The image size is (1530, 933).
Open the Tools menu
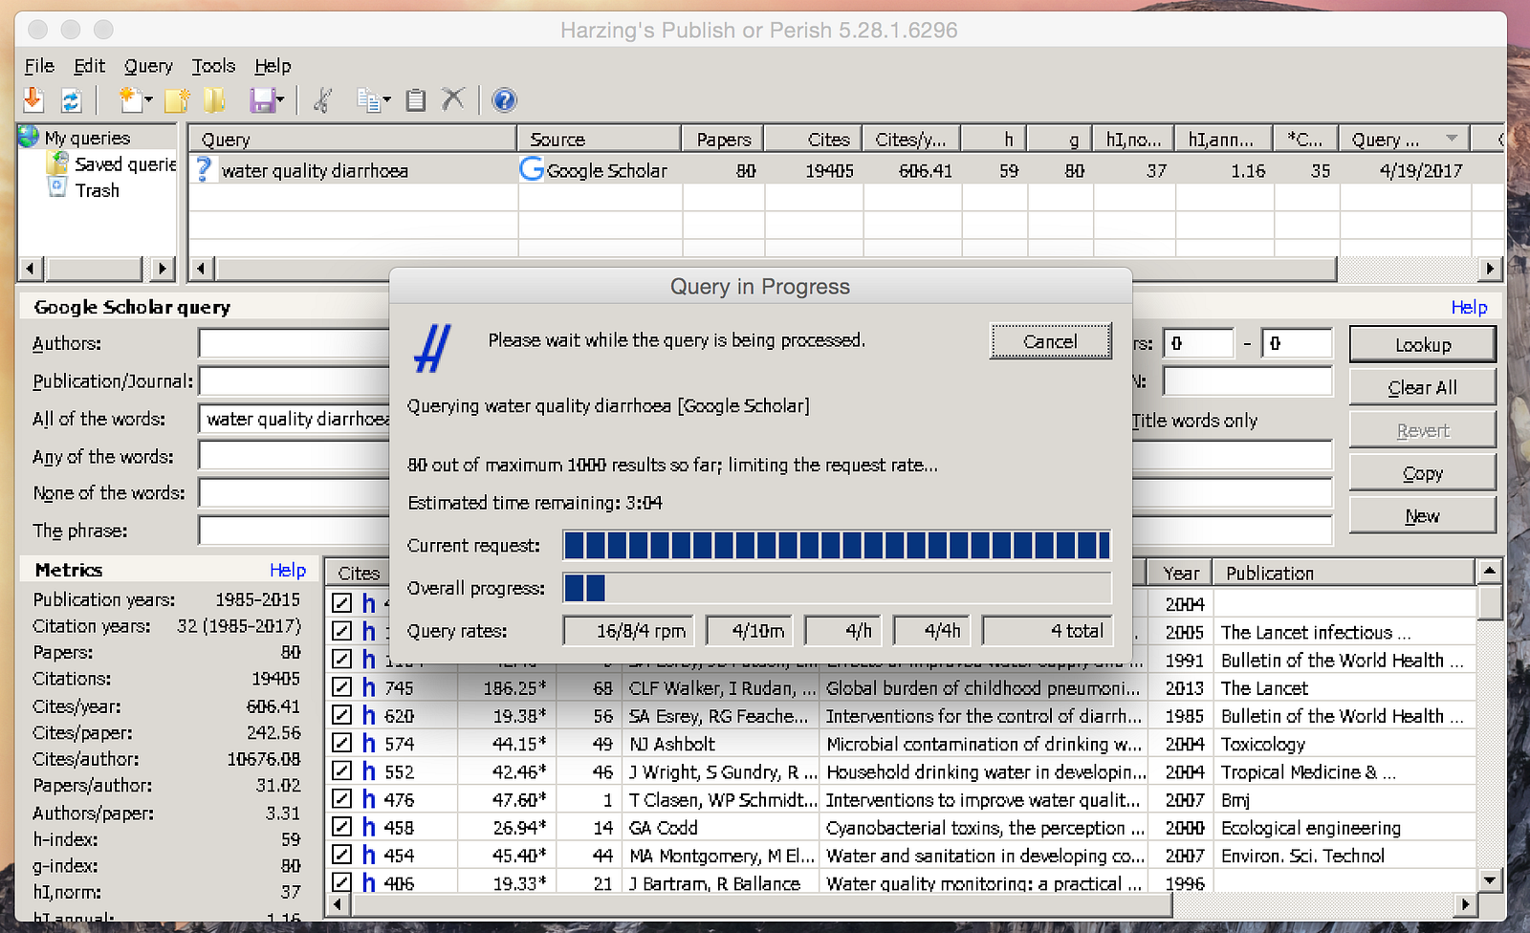click(213, 66)
